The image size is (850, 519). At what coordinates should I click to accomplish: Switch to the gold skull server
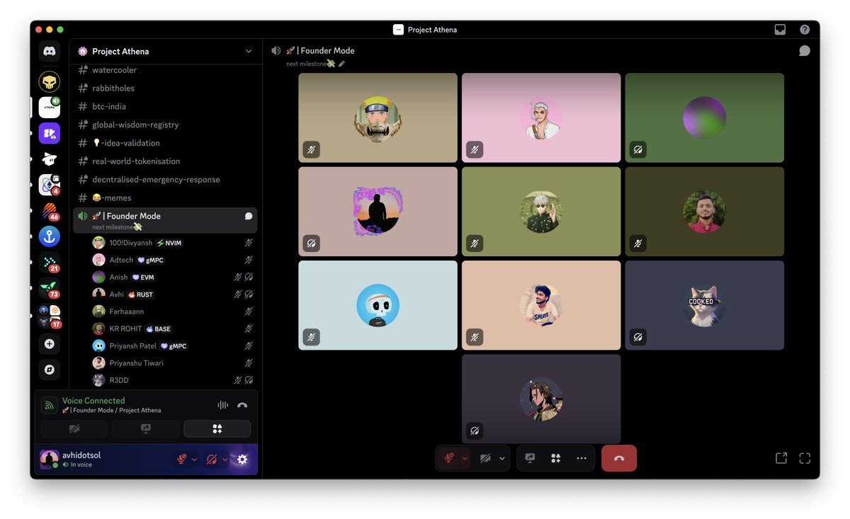point(50,81)
